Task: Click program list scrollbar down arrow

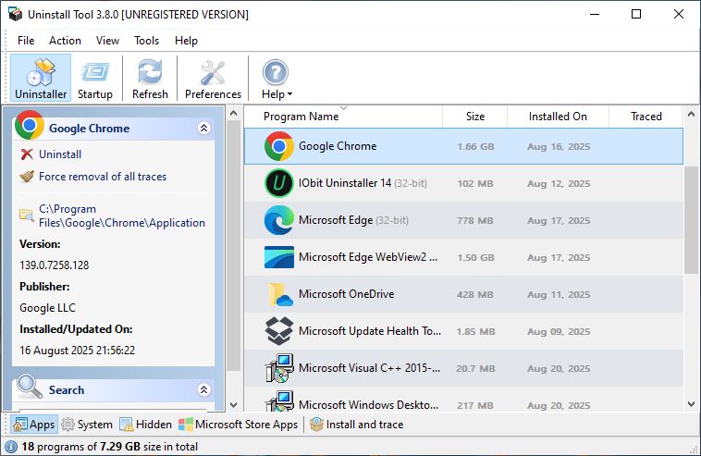Action: pyautogui.click(x=691, y=404)
